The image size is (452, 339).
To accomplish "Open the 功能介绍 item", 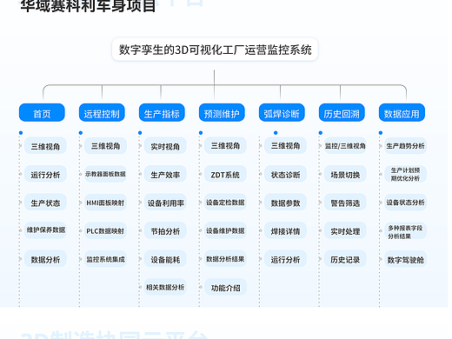I will pyautogui.click(x=225, y=287).
